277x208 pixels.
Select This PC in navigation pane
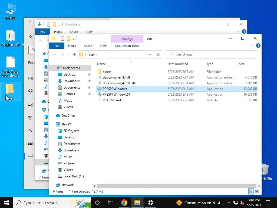(x=67, y=124)
